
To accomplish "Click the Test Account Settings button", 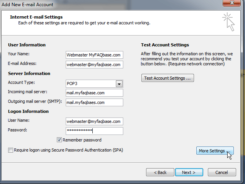I will click(168, 78).
